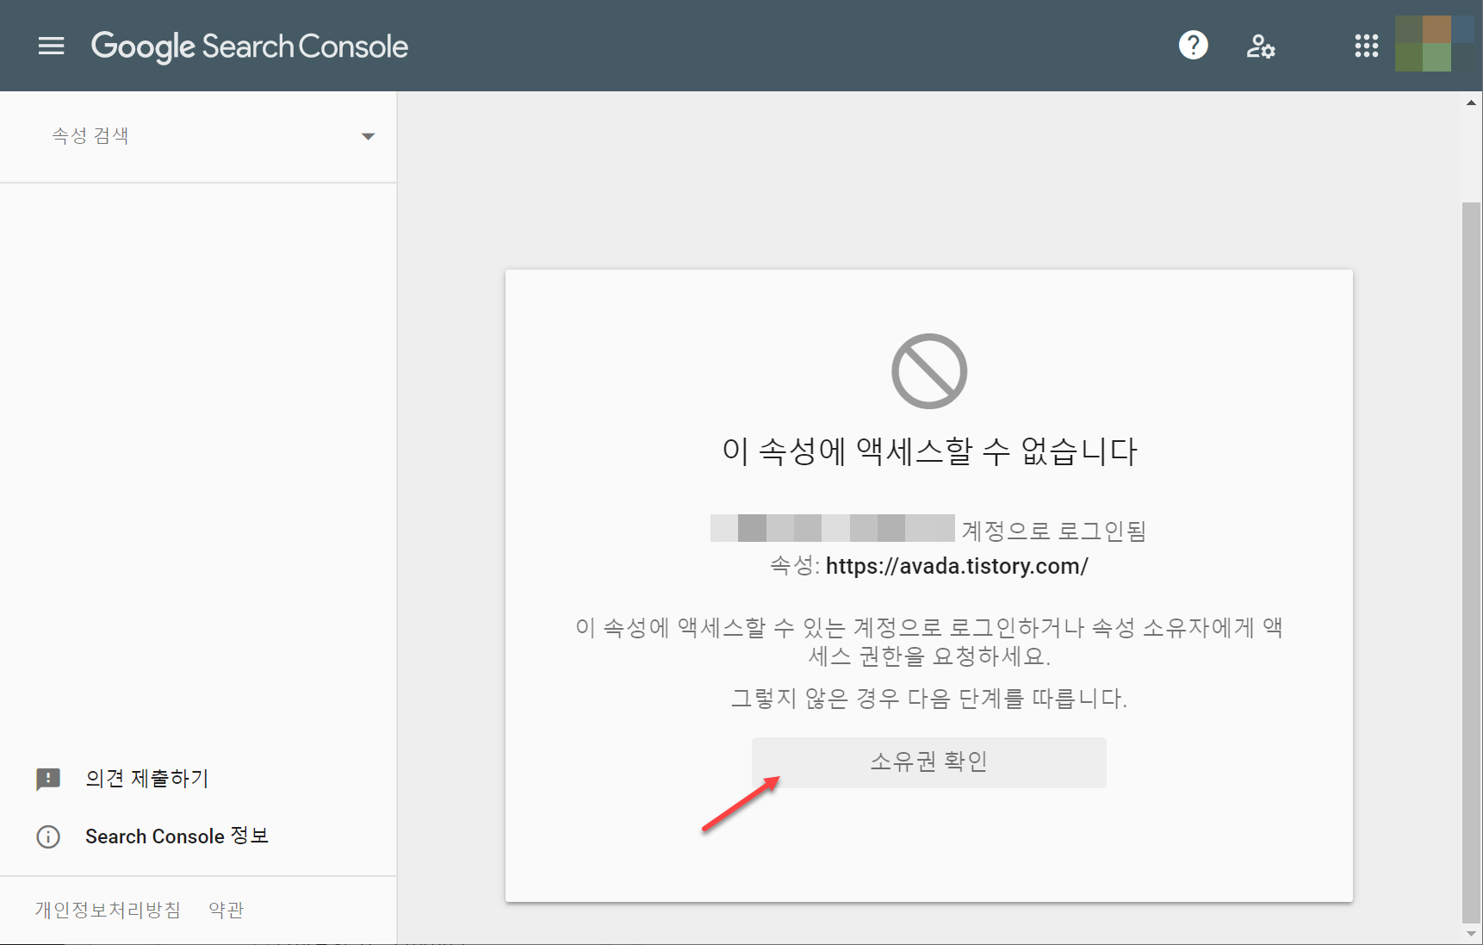Open the Help question mark icon
This screenshot has height=945, width=1483.
tap(1193, 45)
